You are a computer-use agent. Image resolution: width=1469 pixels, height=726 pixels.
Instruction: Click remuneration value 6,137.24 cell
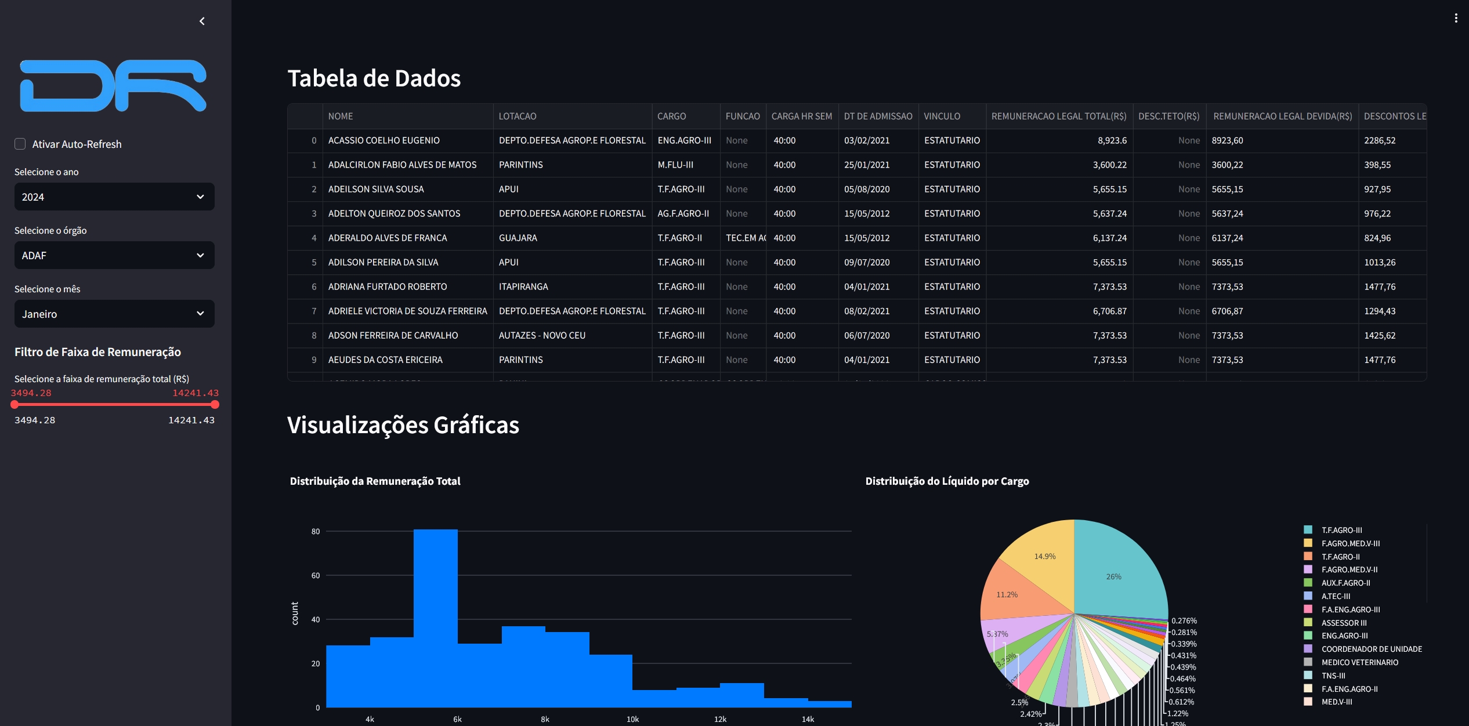pos(1059,238)
